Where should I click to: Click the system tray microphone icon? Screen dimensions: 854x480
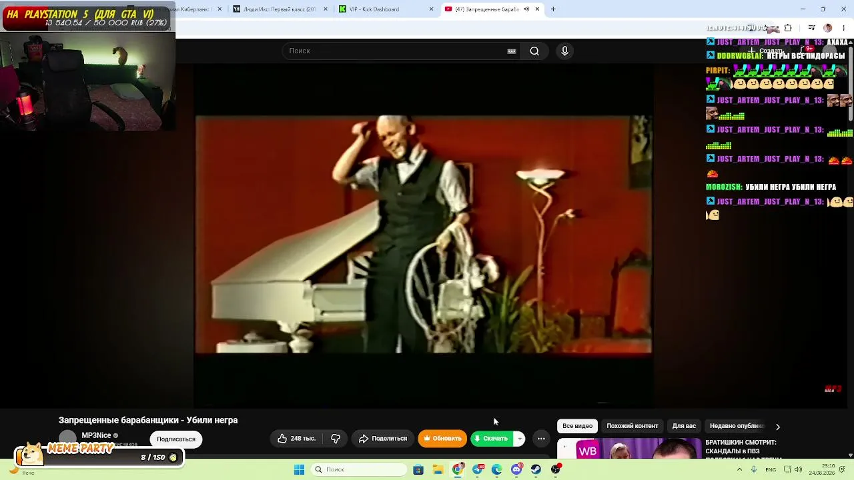coord(754,469)
